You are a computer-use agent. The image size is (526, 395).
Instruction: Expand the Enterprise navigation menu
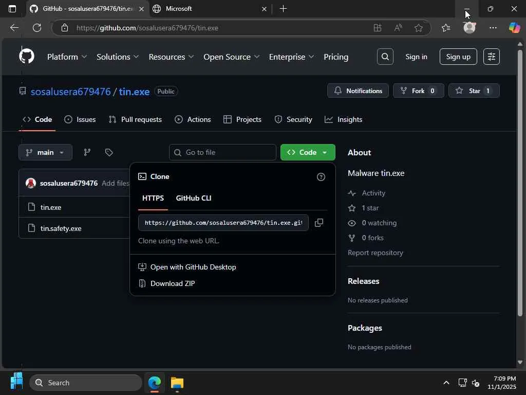(x=292, y=57)
